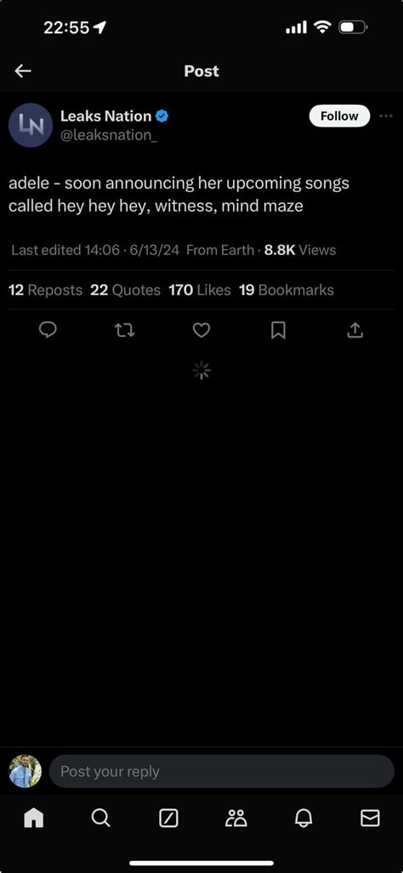Tap the repost arrows icon

125,331
